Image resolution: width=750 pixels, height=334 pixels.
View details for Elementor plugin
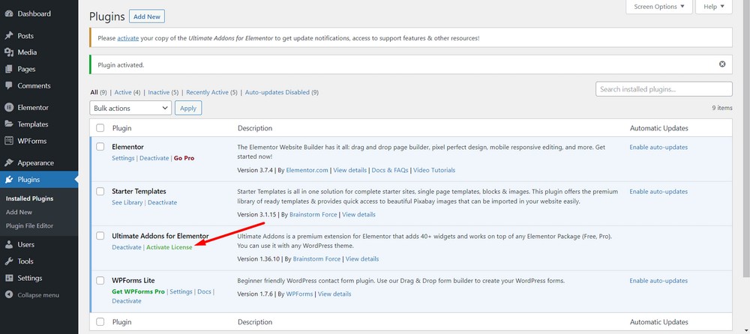pos(349,170)
